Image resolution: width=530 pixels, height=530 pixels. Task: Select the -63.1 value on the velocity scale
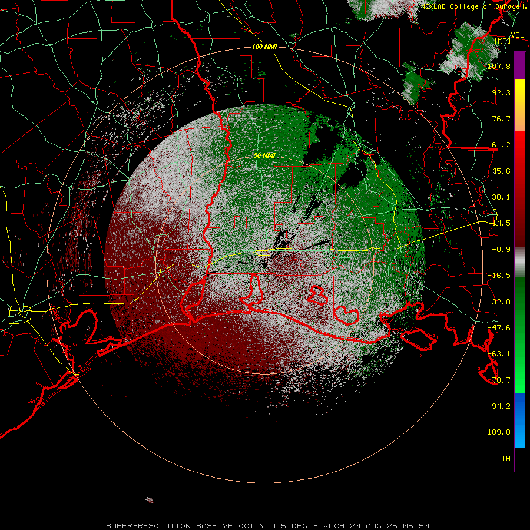[x=499, y=354]
